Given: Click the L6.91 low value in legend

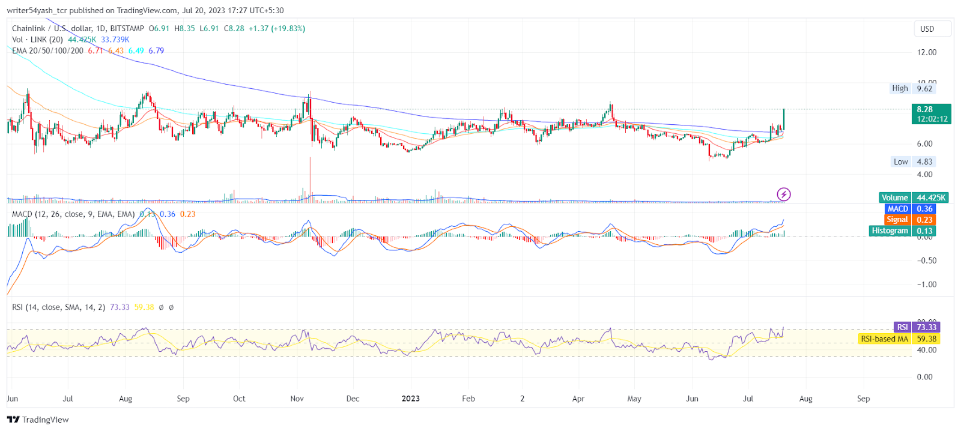Looking at the screenshot, I should click(209, 28).
